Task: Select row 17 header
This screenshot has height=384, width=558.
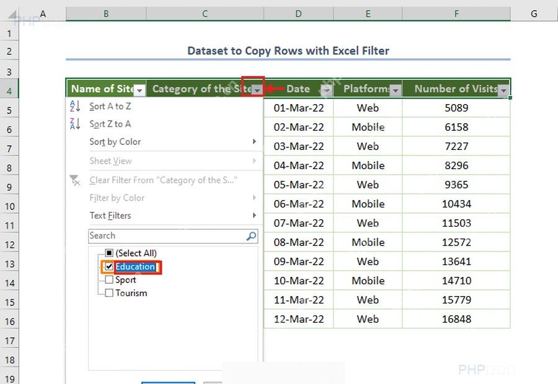Action: coord(9,341)
